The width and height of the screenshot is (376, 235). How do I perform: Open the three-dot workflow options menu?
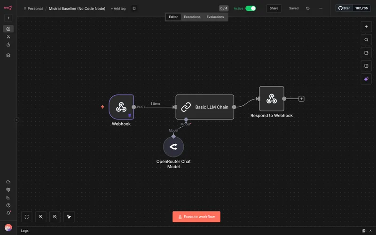321,8
